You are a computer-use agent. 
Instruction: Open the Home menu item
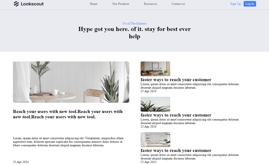click(x=94, y=4)
